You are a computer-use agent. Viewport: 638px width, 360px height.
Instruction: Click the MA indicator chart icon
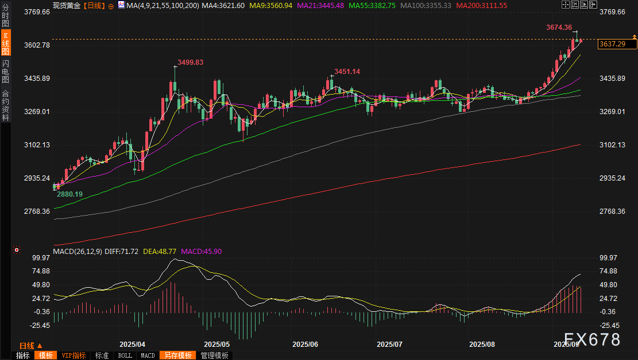[x=121, y=5]
